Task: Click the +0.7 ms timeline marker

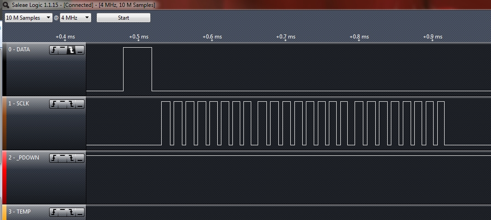Action: coord(286,37)
